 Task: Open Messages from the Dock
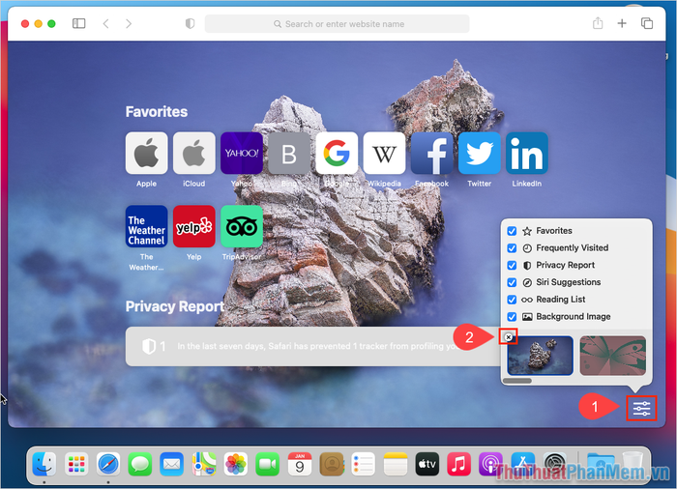(x=140, y=465)
